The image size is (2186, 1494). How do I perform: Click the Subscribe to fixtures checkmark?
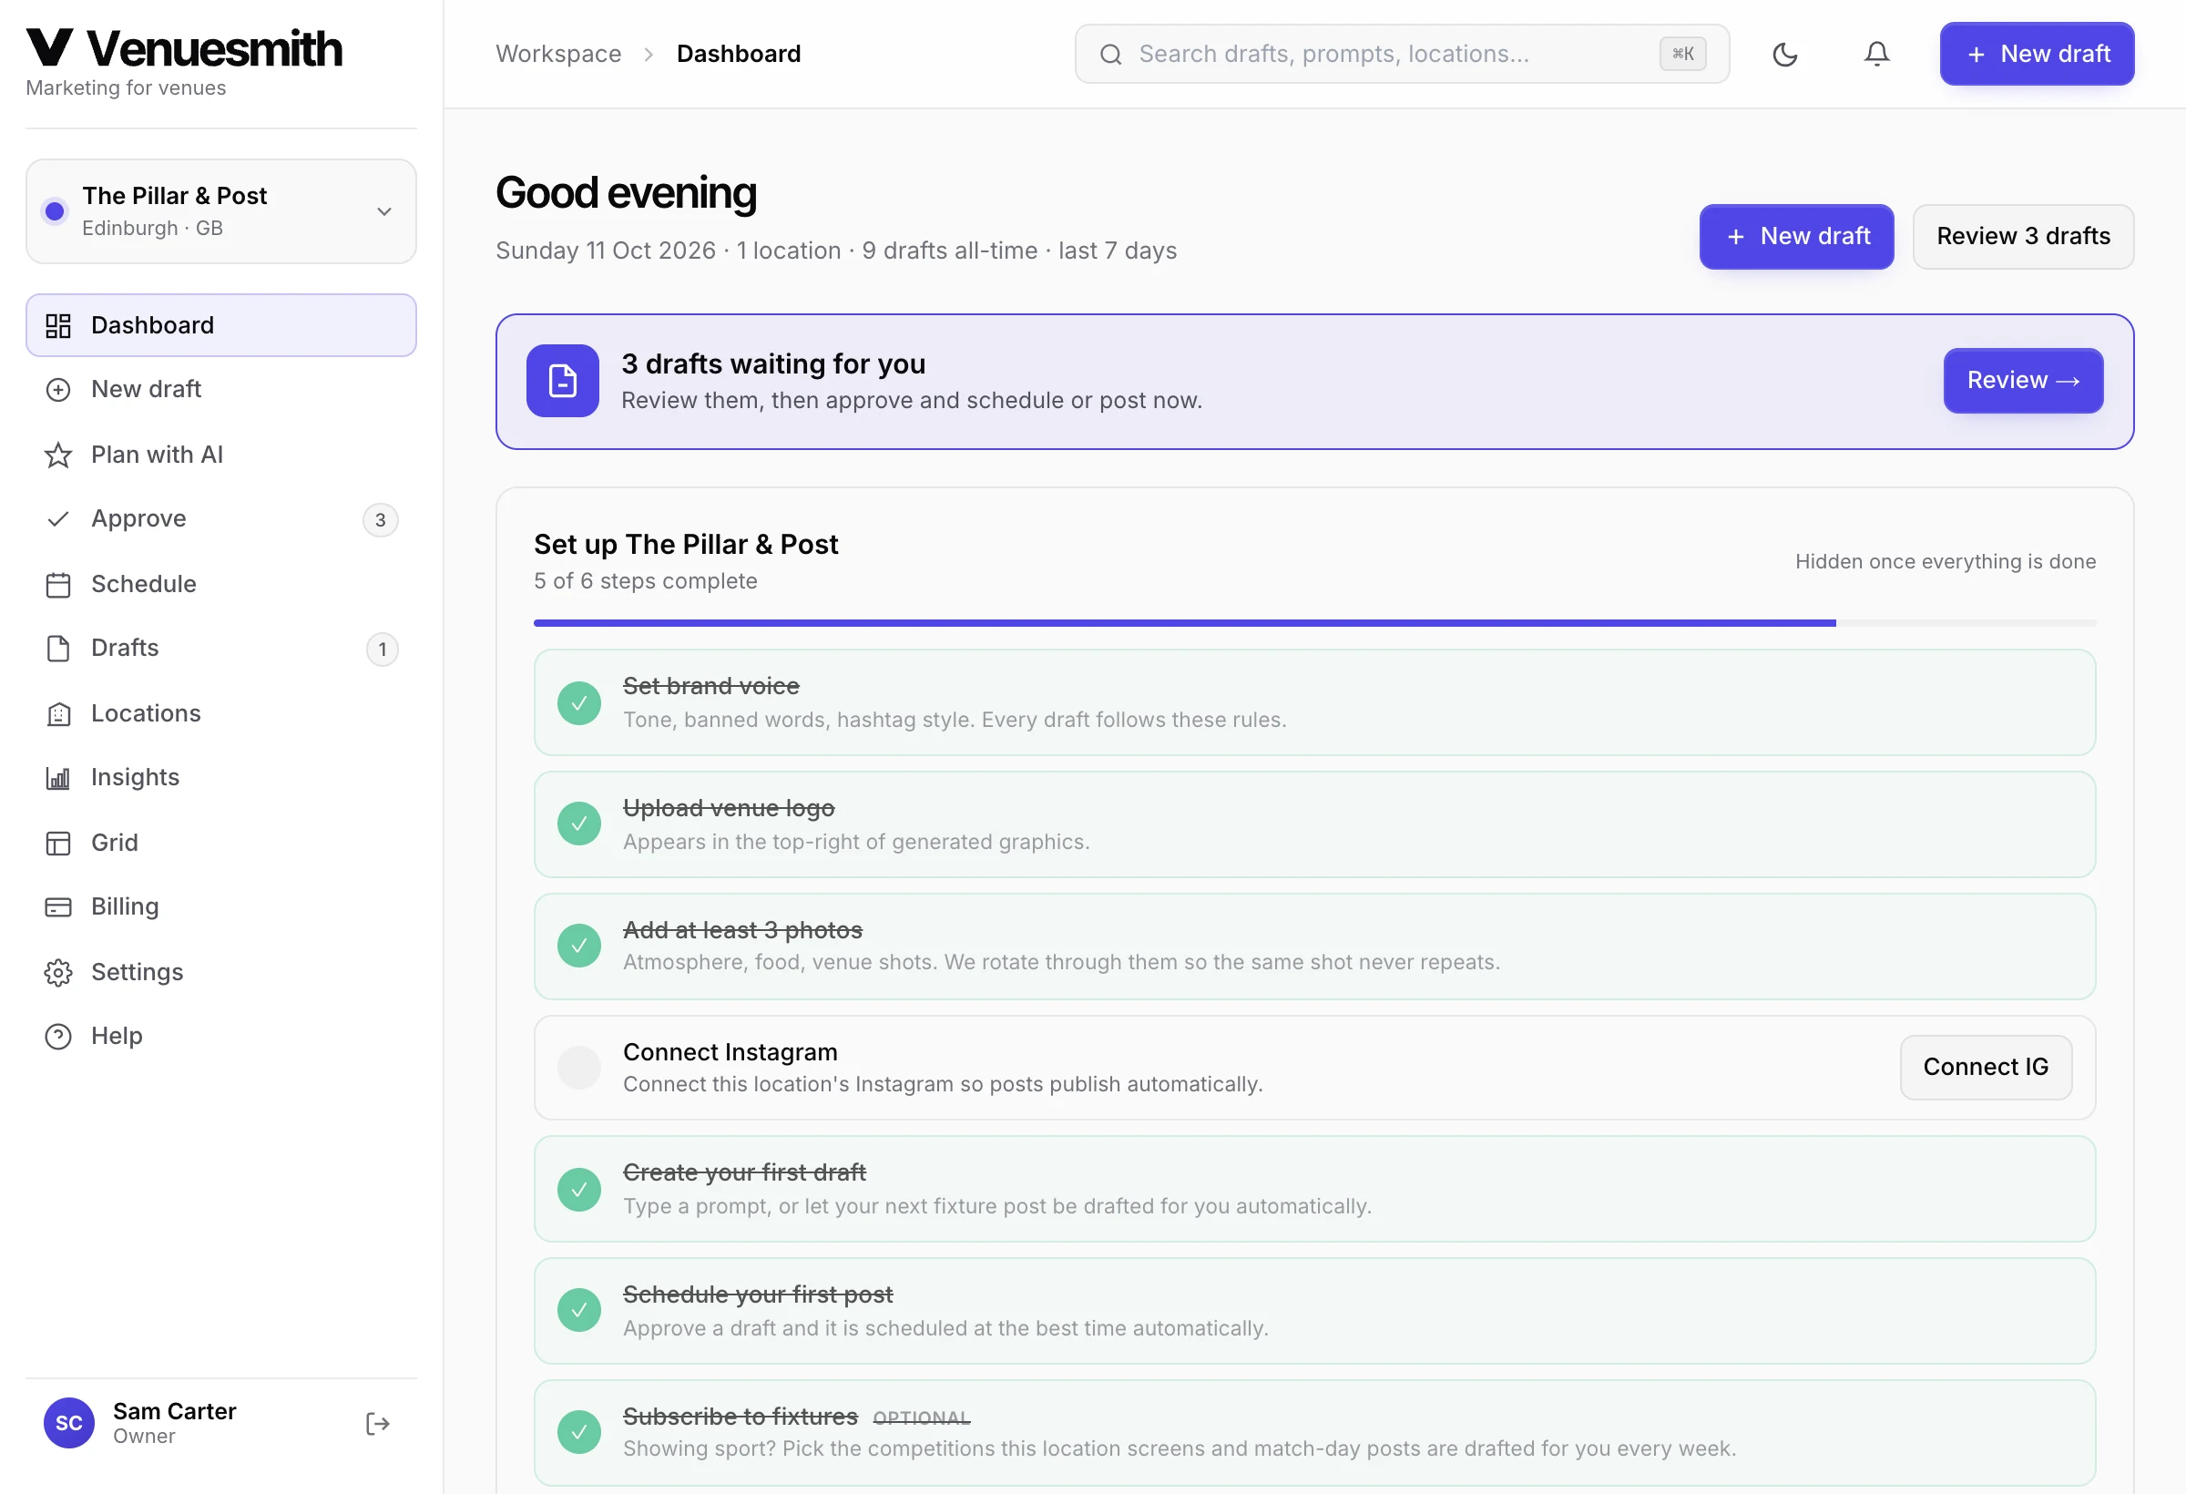pyautogui.click(x=579, y=1433)
